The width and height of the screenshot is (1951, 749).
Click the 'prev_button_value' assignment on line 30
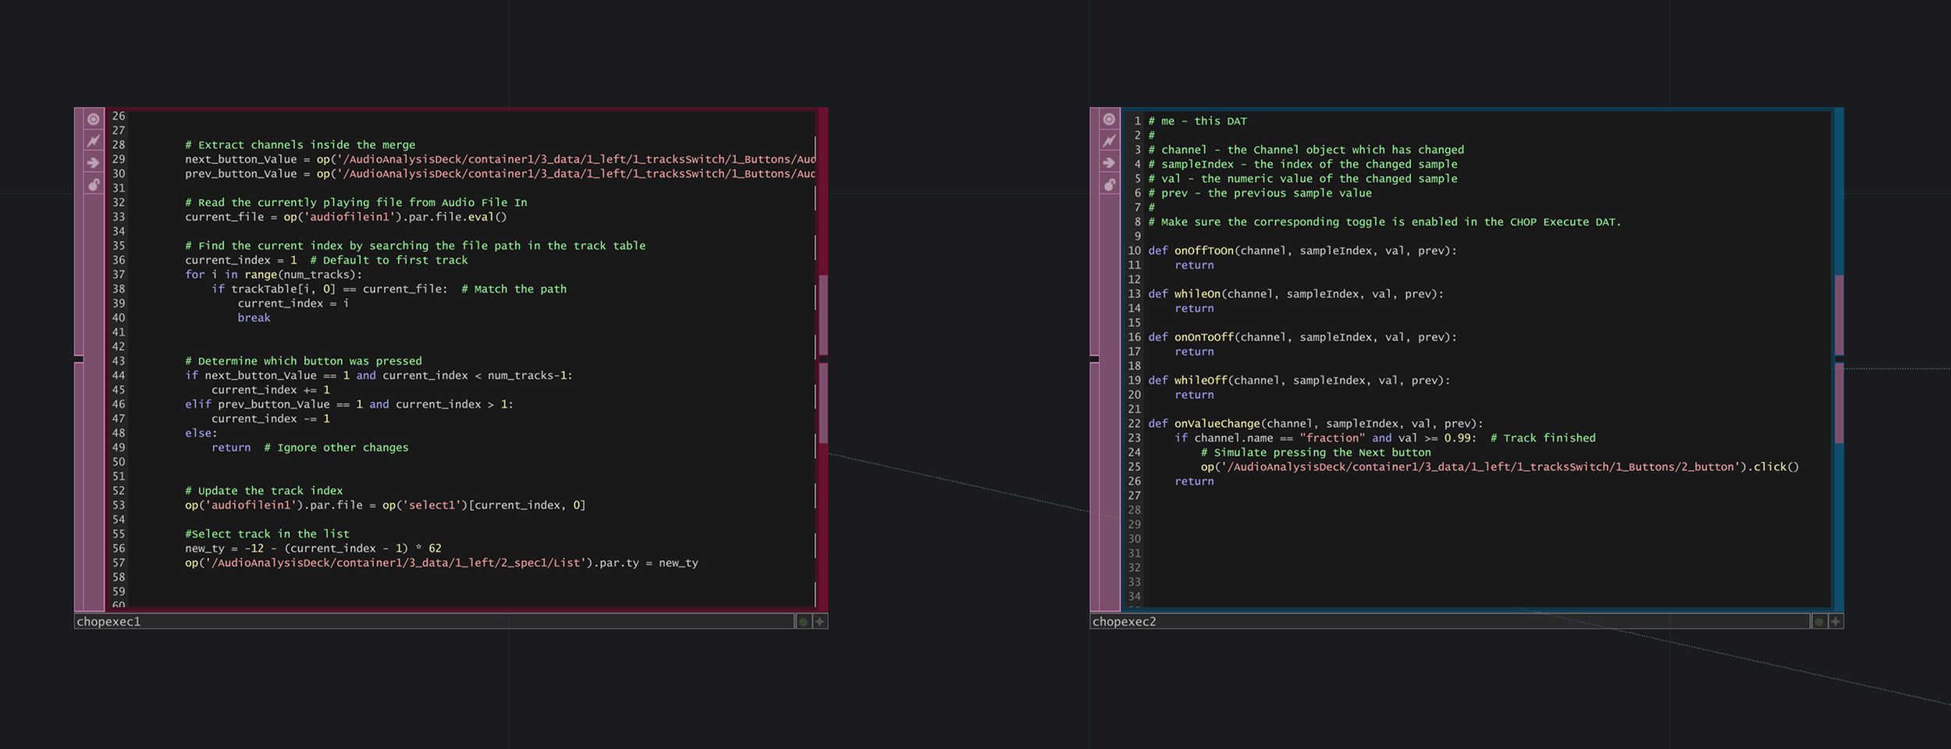pos(499,174)
